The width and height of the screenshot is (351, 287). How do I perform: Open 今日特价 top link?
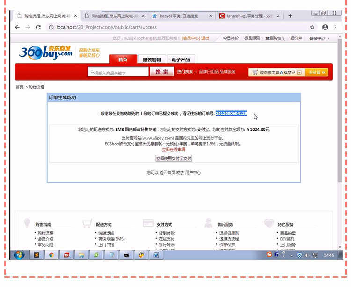coord(231,38)
